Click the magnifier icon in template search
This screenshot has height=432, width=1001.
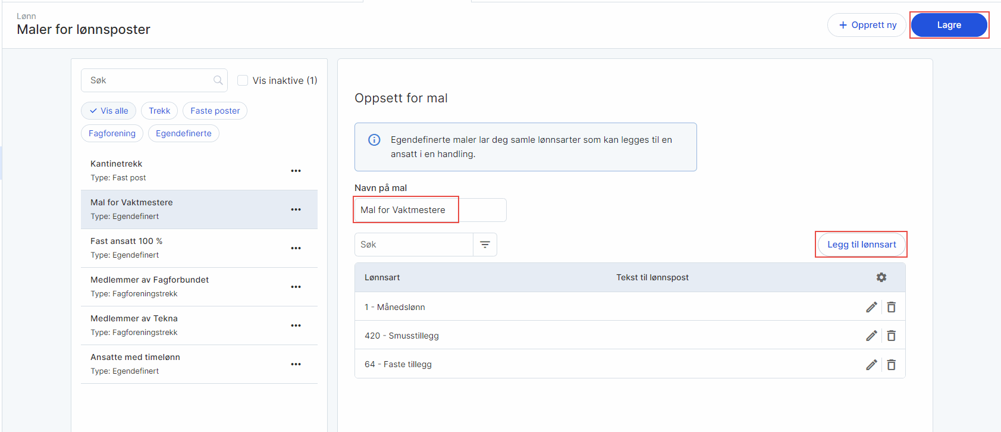(x=218, y=80)
